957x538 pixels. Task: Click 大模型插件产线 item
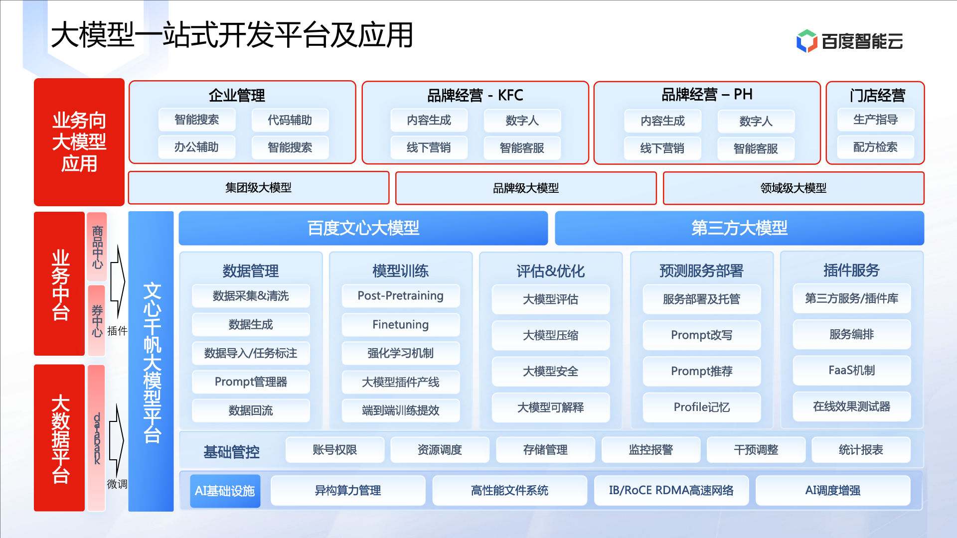pos(401,382)
